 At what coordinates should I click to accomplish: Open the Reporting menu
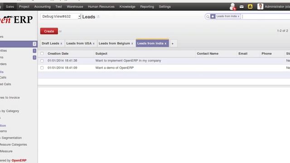[x=147, y=7]
